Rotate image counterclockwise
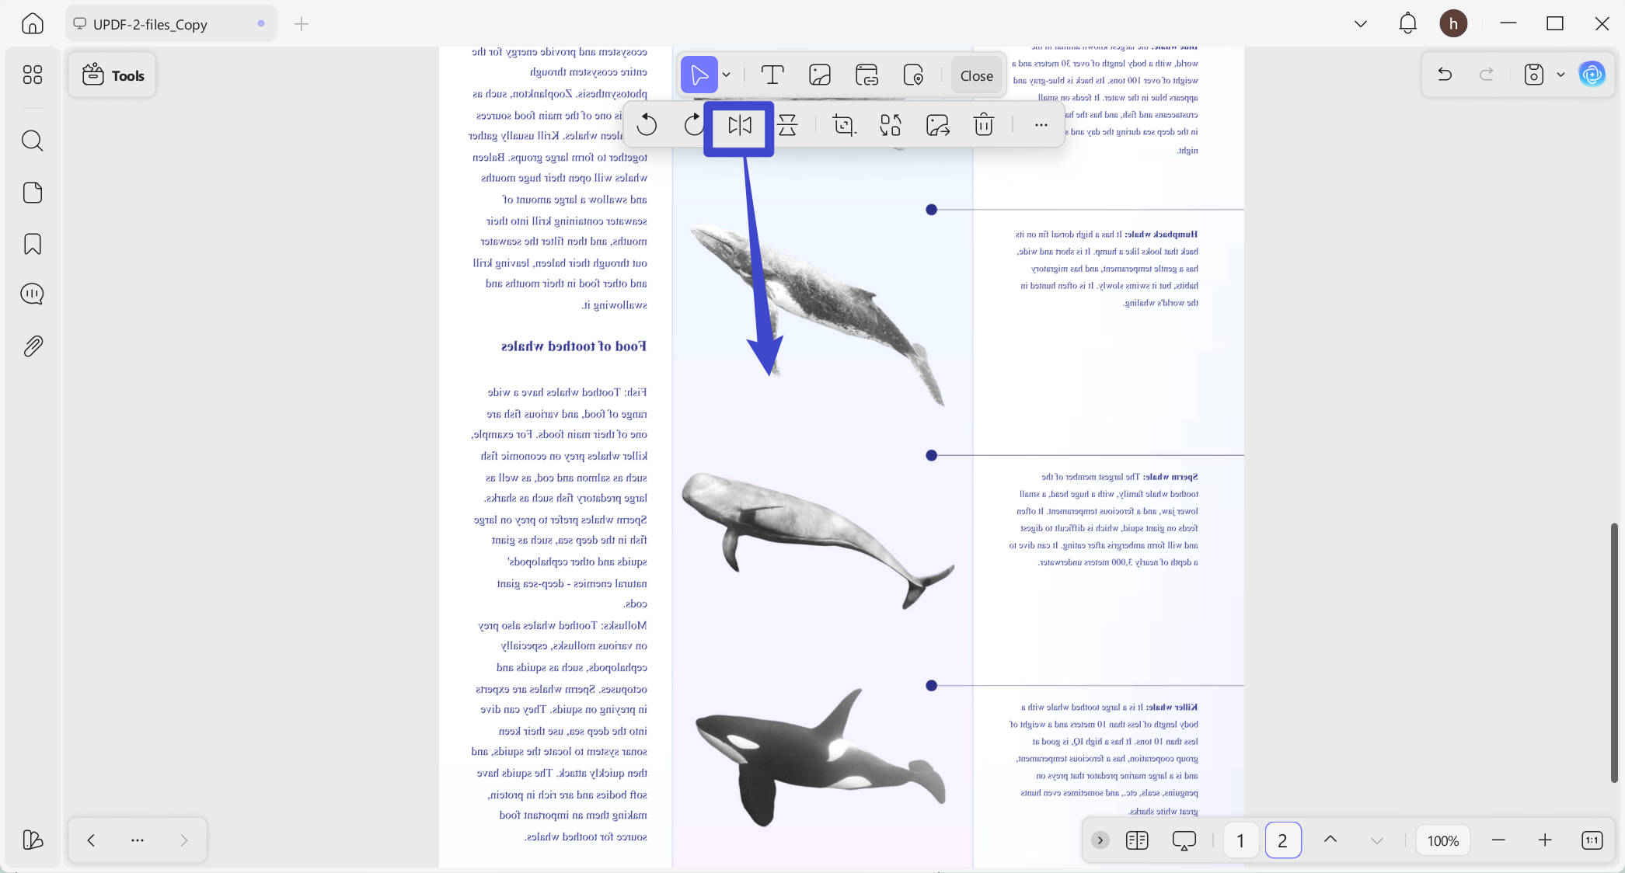 647,125
